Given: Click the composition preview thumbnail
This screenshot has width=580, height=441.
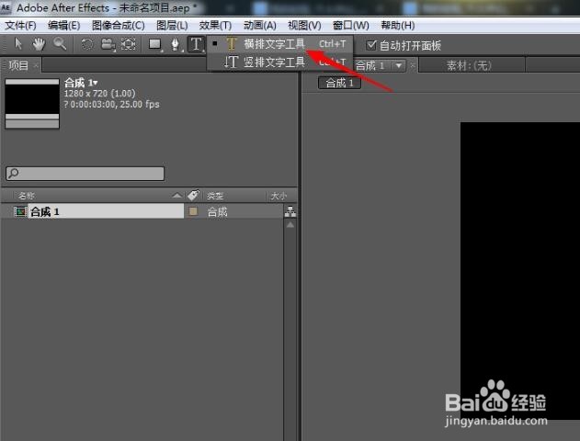Looking at the screenshot, I should [x=32, y=104].
